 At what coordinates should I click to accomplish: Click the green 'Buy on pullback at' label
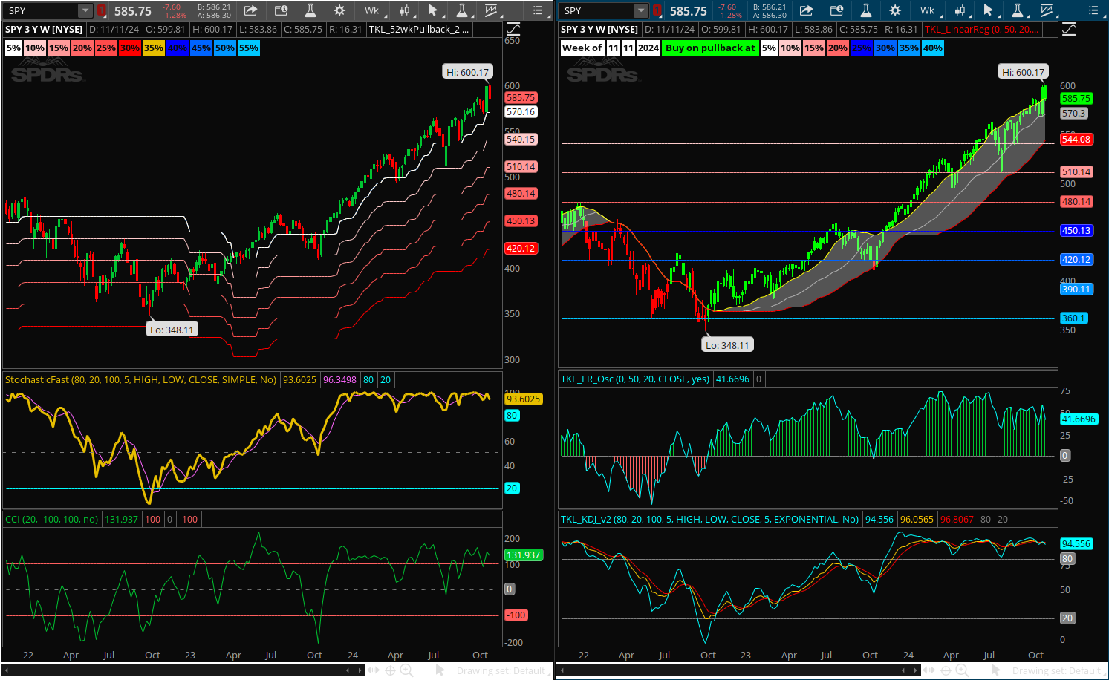tap(710, 48)
